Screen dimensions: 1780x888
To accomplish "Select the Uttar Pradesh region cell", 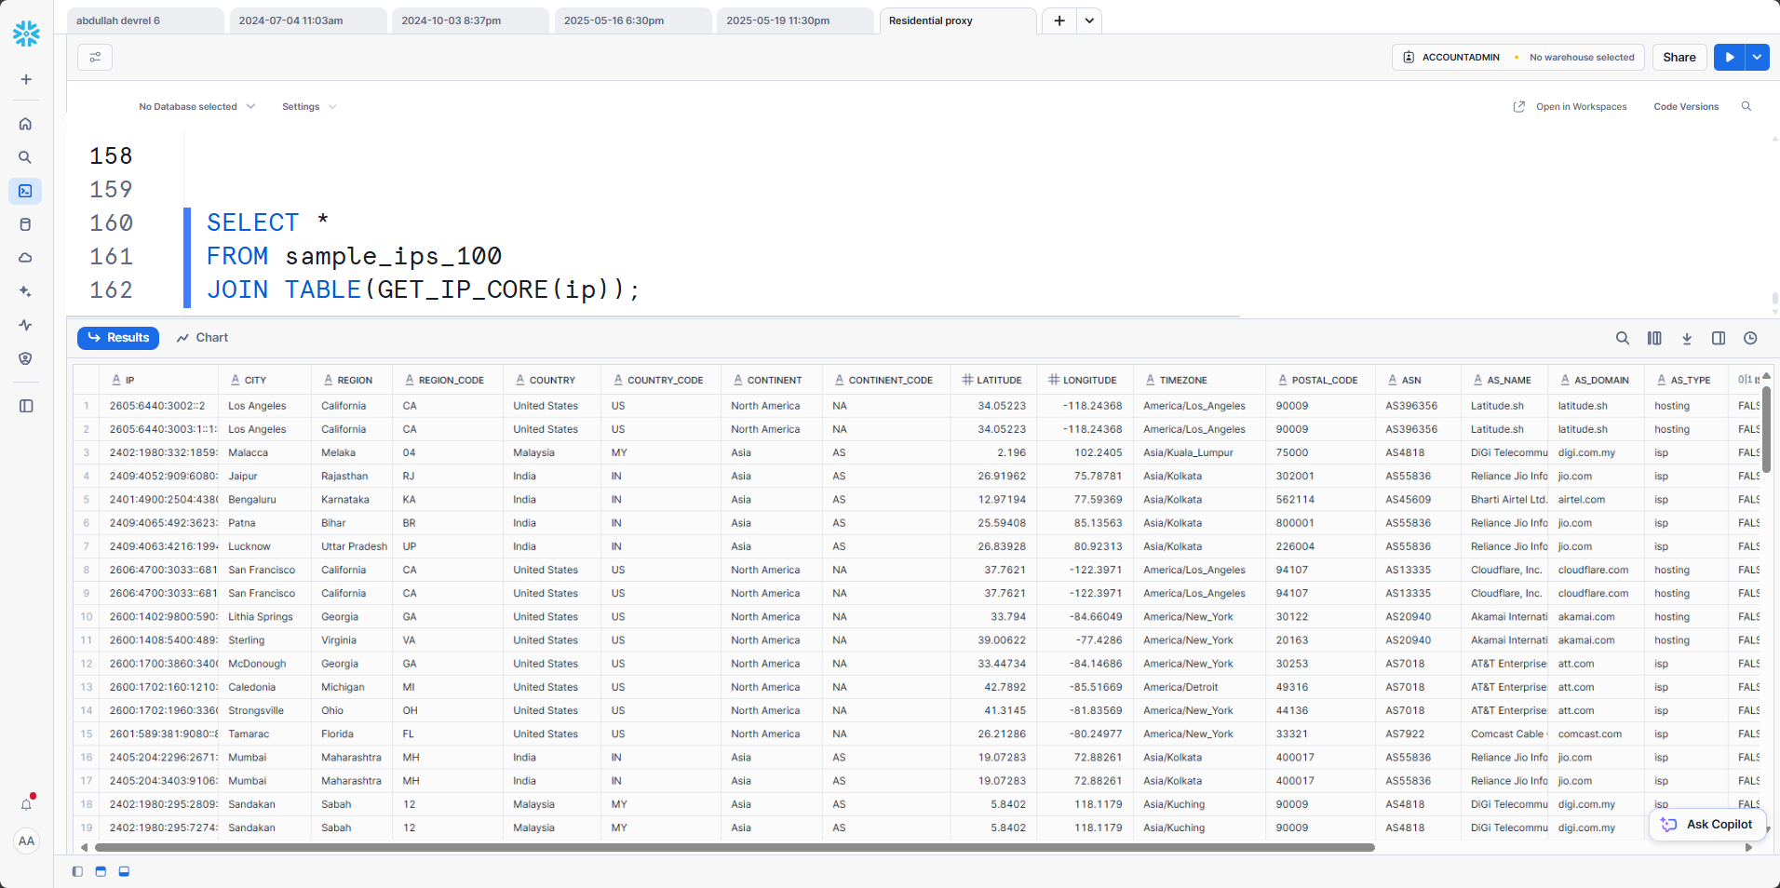I will click(354, 546).
